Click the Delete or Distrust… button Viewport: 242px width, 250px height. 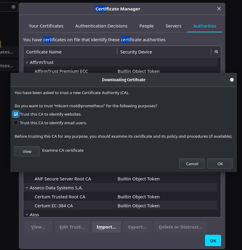[180, 227]
